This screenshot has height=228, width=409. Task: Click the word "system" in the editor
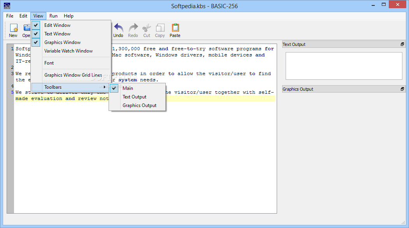click(128, 80)
